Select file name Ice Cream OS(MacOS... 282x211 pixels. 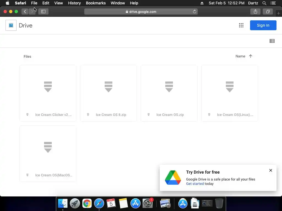(54, 175)
